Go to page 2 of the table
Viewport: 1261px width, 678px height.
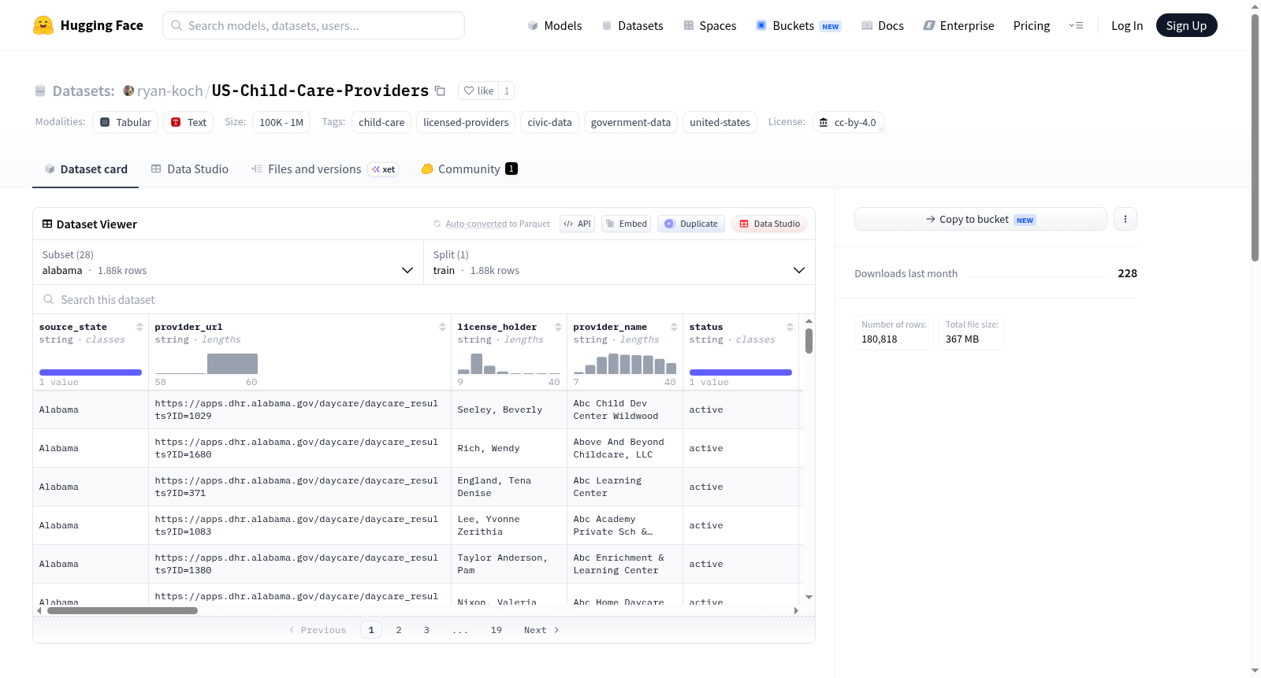point(399,630)
